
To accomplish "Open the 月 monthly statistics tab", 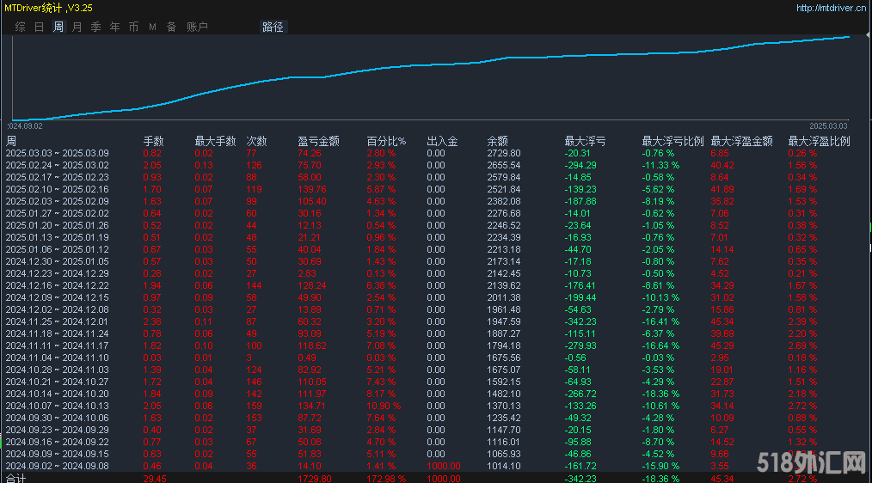I will click(77, 27).
